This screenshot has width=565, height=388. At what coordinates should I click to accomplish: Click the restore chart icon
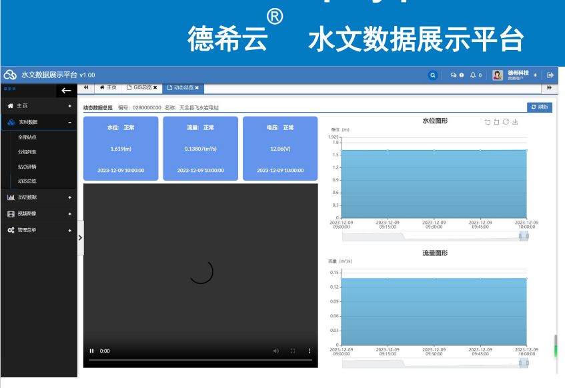(506, 122)
